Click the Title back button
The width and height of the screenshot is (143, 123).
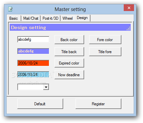[x=69, y=52]
